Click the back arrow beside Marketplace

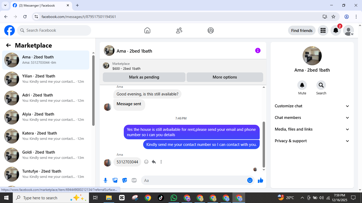coord(8,45)
